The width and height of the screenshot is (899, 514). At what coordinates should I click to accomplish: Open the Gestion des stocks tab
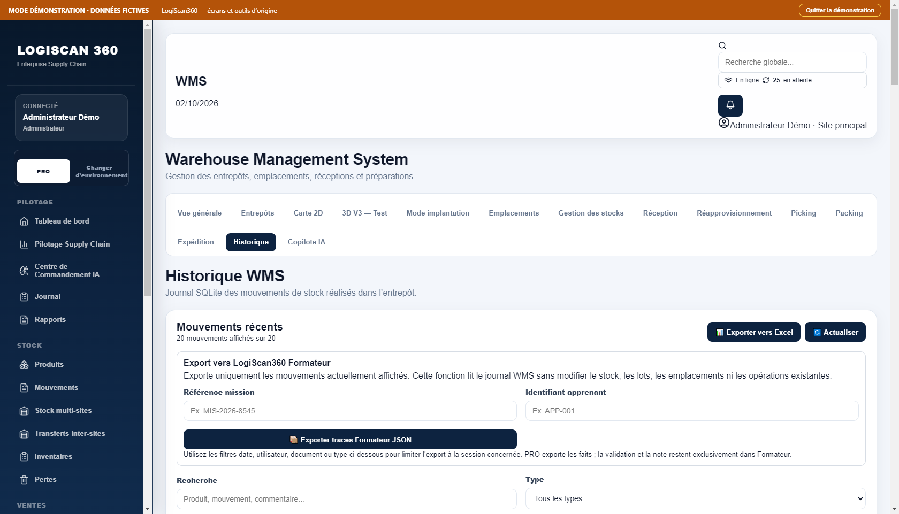pos(591,213)
